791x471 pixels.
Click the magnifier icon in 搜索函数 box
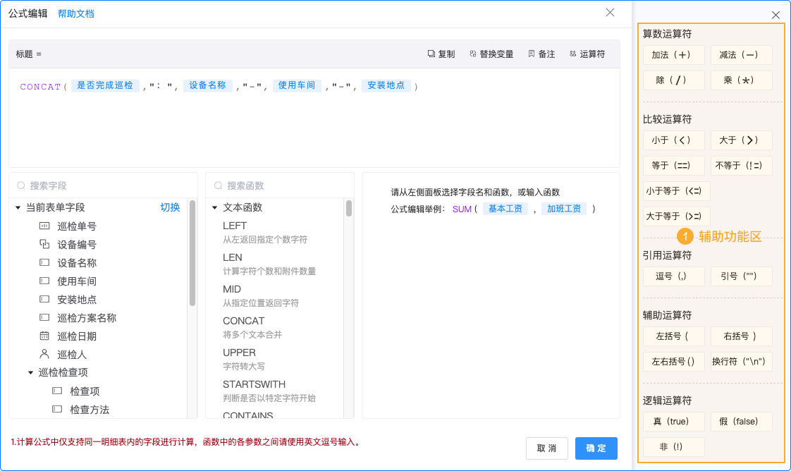[x=217, y=184]
